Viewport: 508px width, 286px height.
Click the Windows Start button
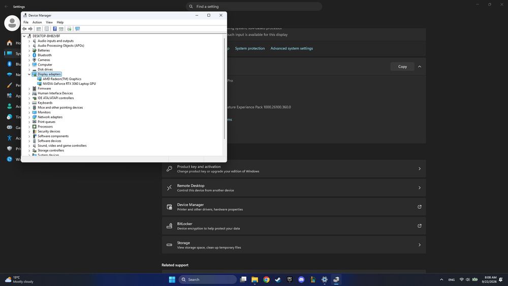172,279
